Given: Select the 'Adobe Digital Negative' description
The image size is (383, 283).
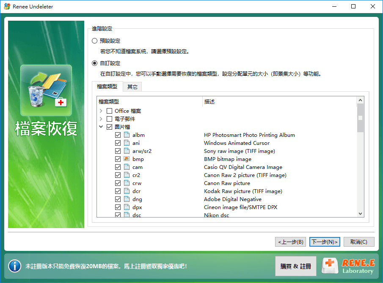Looking at the screenshot, I should coord(233,199).
